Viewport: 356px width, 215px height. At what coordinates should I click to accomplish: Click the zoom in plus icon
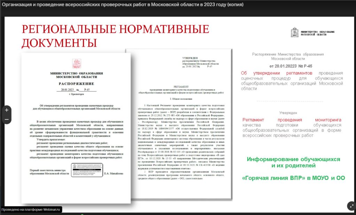6,110
